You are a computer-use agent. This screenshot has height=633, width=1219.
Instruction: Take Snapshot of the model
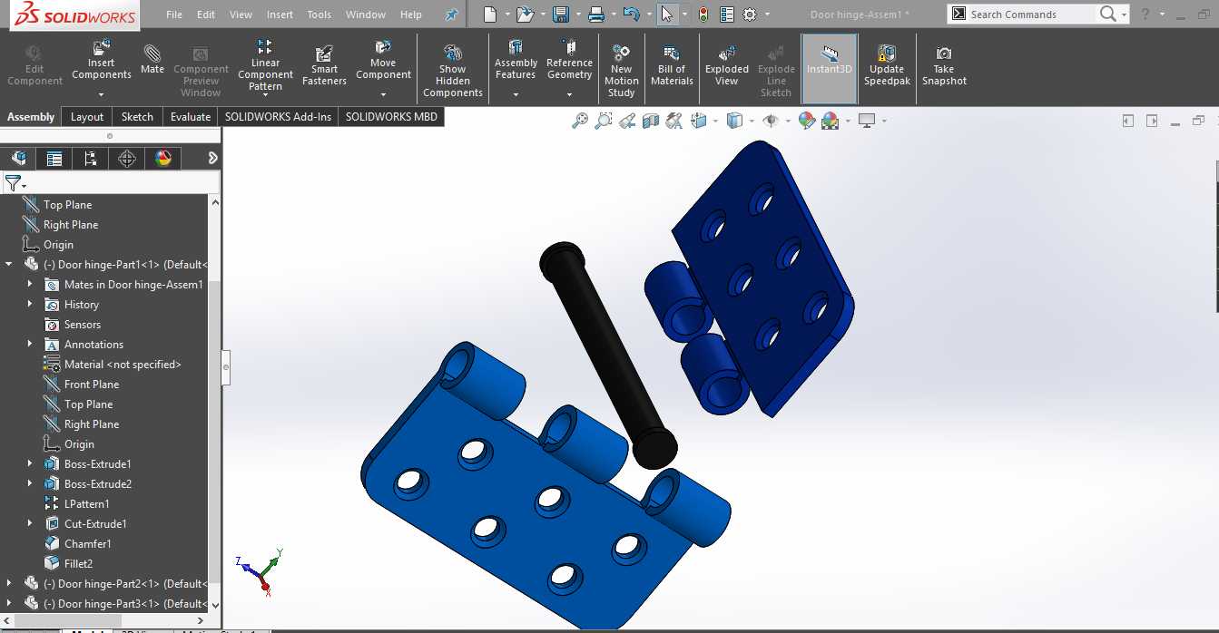click(944, 65)
